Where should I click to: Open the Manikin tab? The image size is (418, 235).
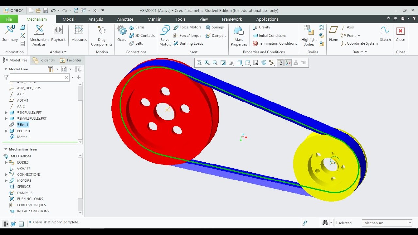click(154, 19)
